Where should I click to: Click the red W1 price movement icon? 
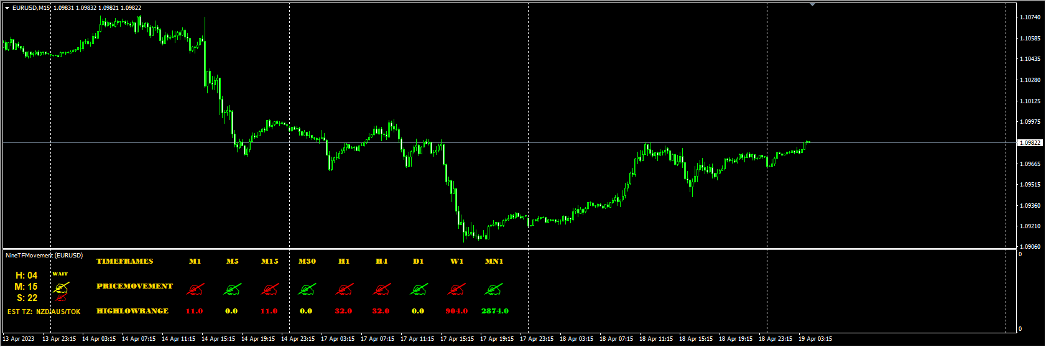[456, 289]
